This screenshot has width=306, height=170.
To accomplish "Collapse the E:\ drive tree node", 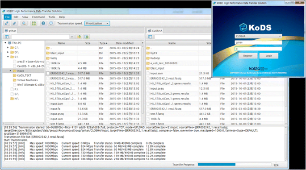I will pyautogui.click(x=8, y=57).
